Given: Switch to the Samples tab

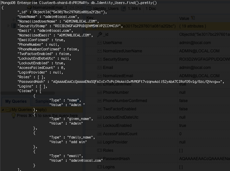Looking at the screenshot, I should tap(43, 101).
